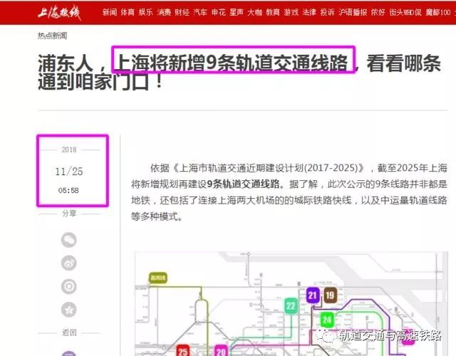
Task: Open 投诉 navigation link
Action: [x=328, y=12]
